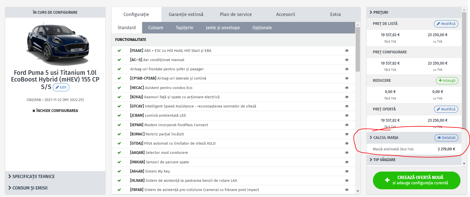
Task: Switch to Garanție extinsă tab
Action: pyautogui.click(x=186, y=14)
